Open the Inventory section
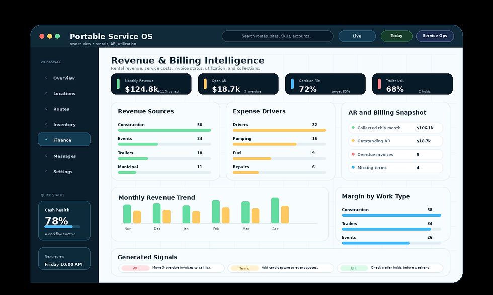This screenshot has height=295, width=493. point(64,124)
